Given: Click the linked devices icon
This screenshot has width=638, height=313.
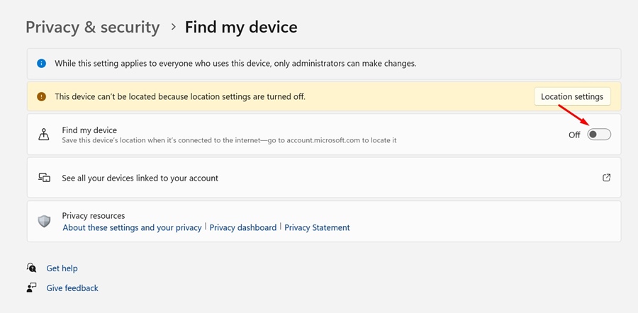Looking at the screenshot, I should (44, 178).
